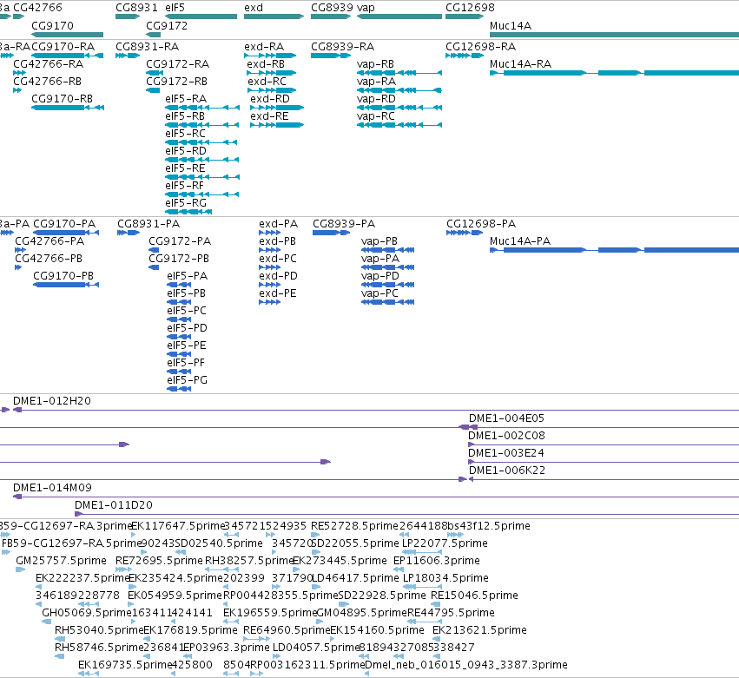Click the Muc14A-RA transcript label
Image resolution: width=739 pixels, height=678 pixels.
click(520, 64)
